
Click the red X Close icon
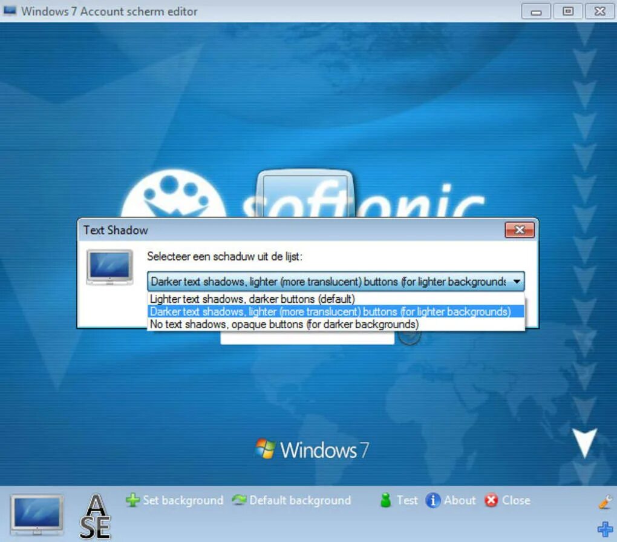tap(491, 500)
